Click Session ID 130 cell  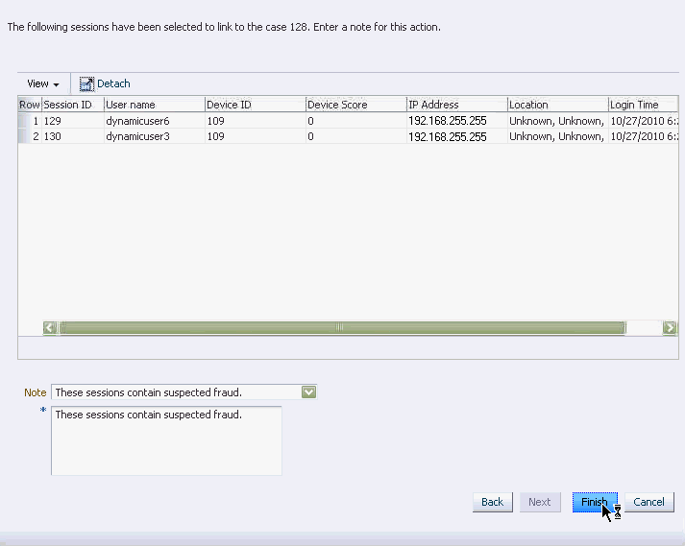tap(72, 136)
